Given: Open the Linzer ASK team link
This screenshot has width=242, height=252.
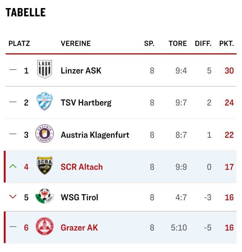Looking at the screenshot, I should pyautogui.click(x=81, y=71).
